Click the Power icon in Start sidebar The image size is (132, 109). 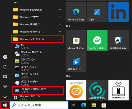click(5, 96)
